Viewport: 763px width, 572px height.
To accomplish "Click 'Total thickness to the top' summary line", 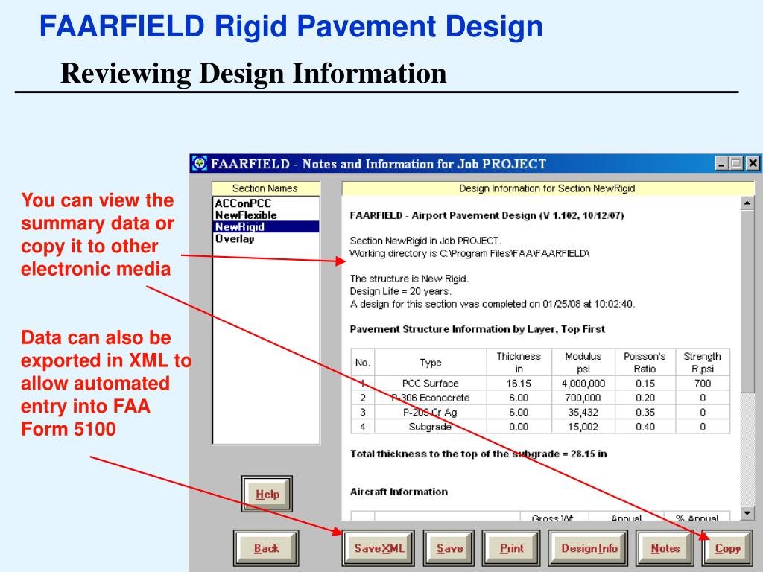I will [x=478, y=454].
